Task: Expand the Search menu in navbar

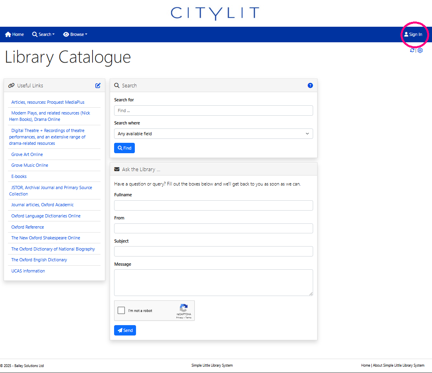Action: (43, 34)
